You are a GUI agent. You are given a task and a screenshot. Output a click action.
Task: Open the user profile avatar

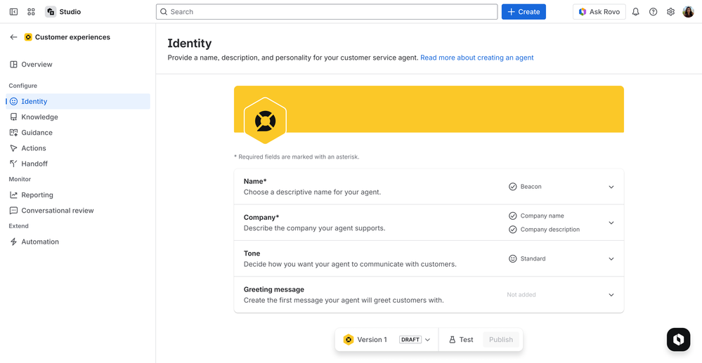pyautogui.click(x=688, y=12)
